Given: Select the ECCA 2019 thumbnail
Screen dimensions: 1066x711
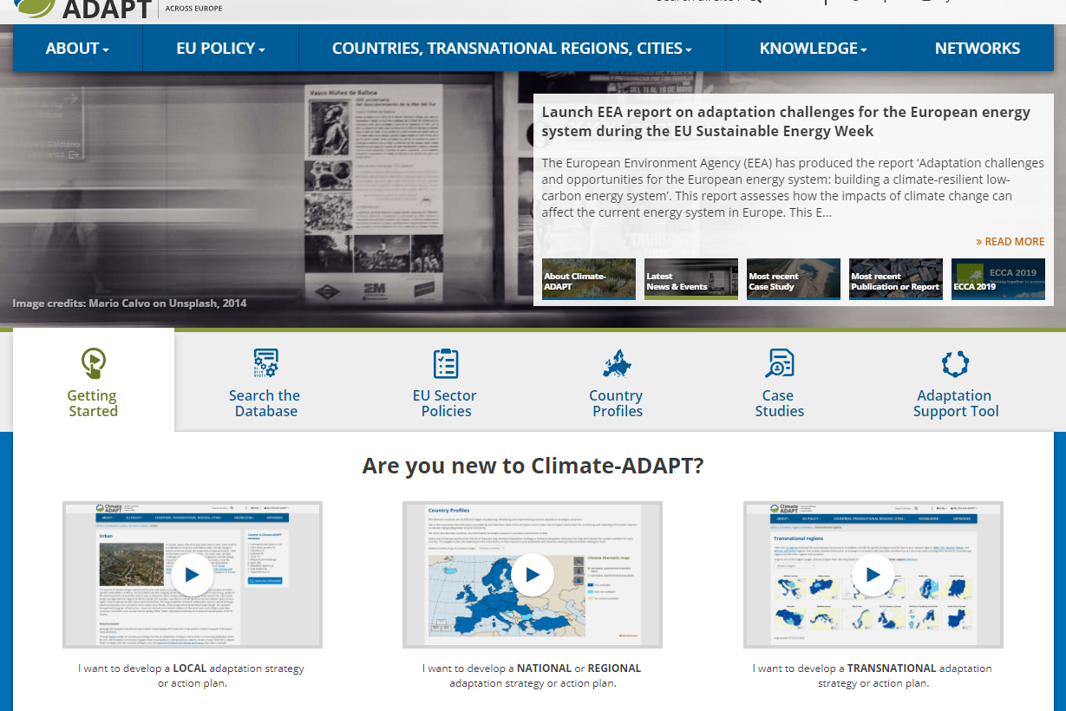Looking at the screenshot, I should (998, 279).
